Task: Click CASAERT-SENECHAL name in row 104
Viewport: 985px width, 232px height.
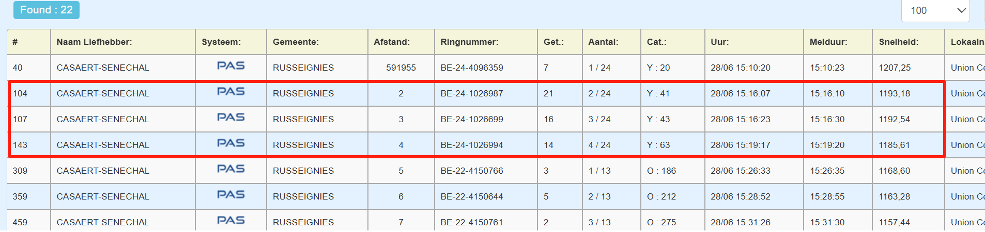Action: (x=103, y=93)
